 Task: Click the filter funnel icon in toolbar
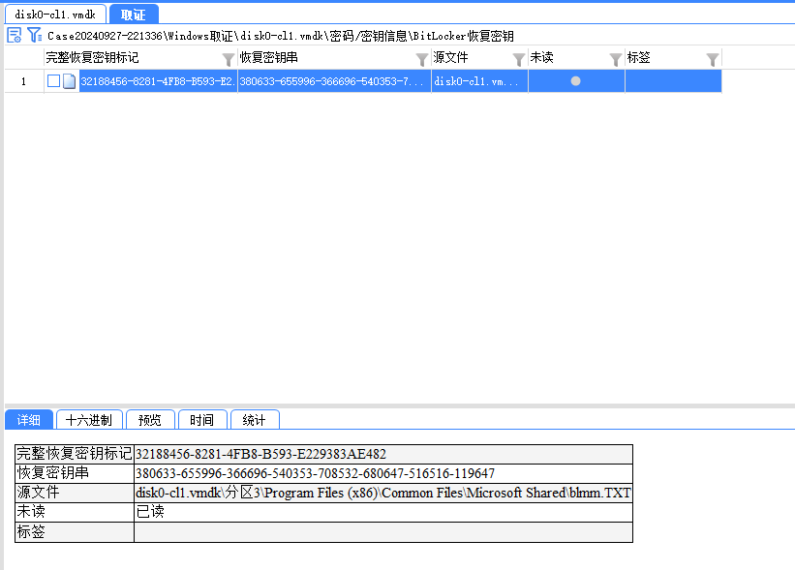34,36
